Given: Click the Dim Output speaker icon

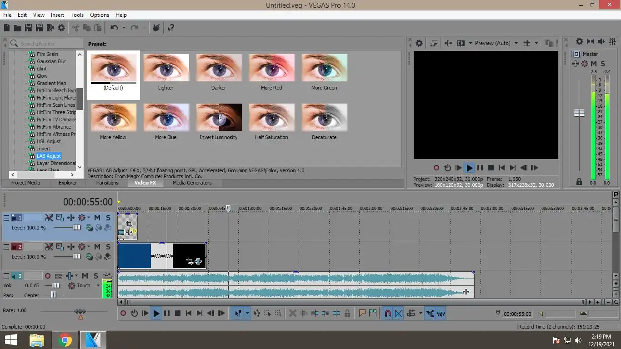Looking at the screenshot, I should coord(601,41).
